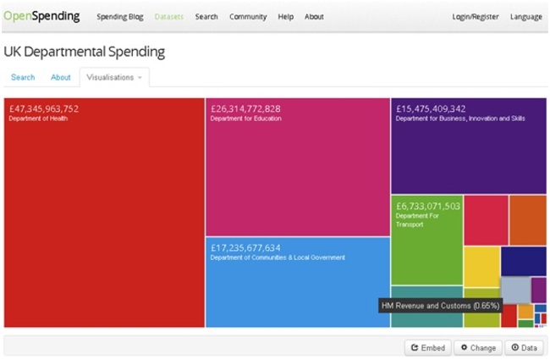Open the About link in top navigation
Viewport: 550px width, 360px height.
click(314, 16)
